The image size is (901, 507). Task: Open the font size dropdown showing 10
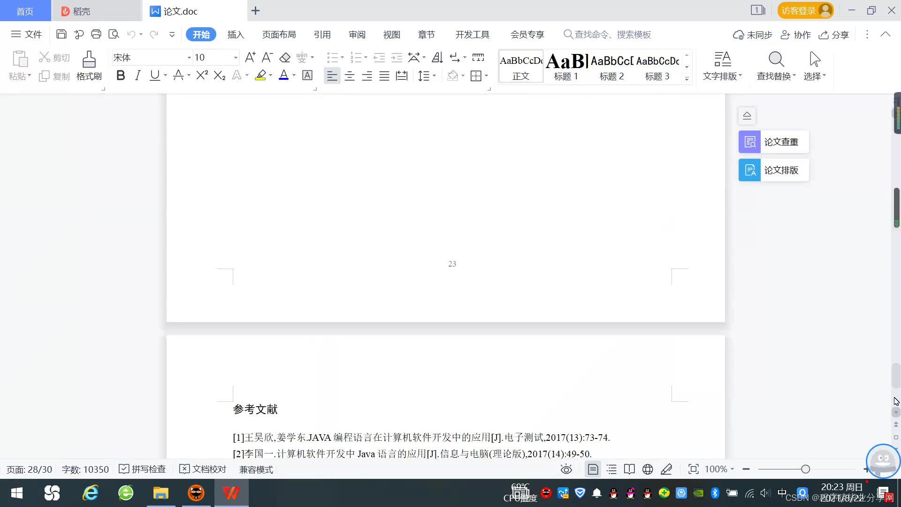[x=235, y=58]
